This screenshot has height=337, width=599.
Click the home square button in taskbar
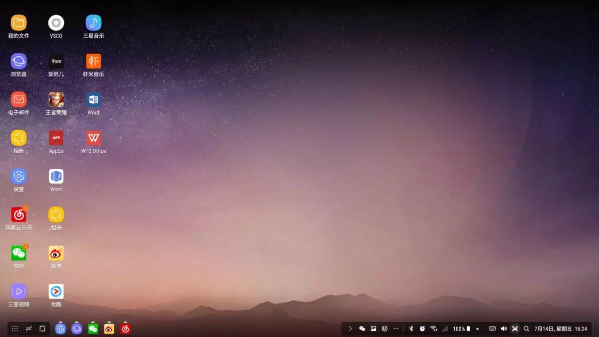point(42,329)
